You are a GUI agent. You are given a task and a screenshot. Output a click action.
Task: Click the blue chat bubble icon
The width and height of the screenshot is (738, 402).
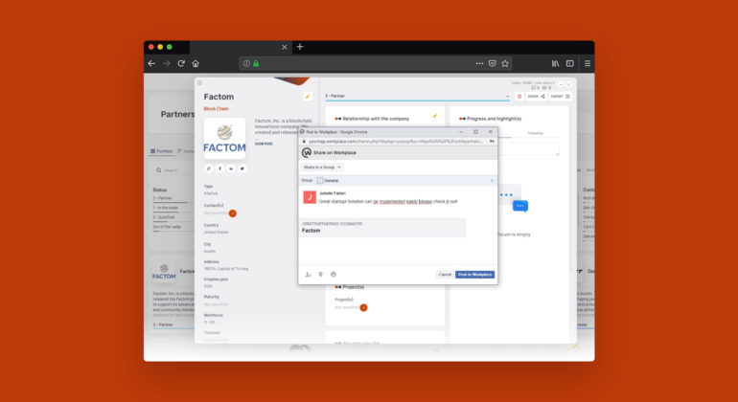(520, 206)
